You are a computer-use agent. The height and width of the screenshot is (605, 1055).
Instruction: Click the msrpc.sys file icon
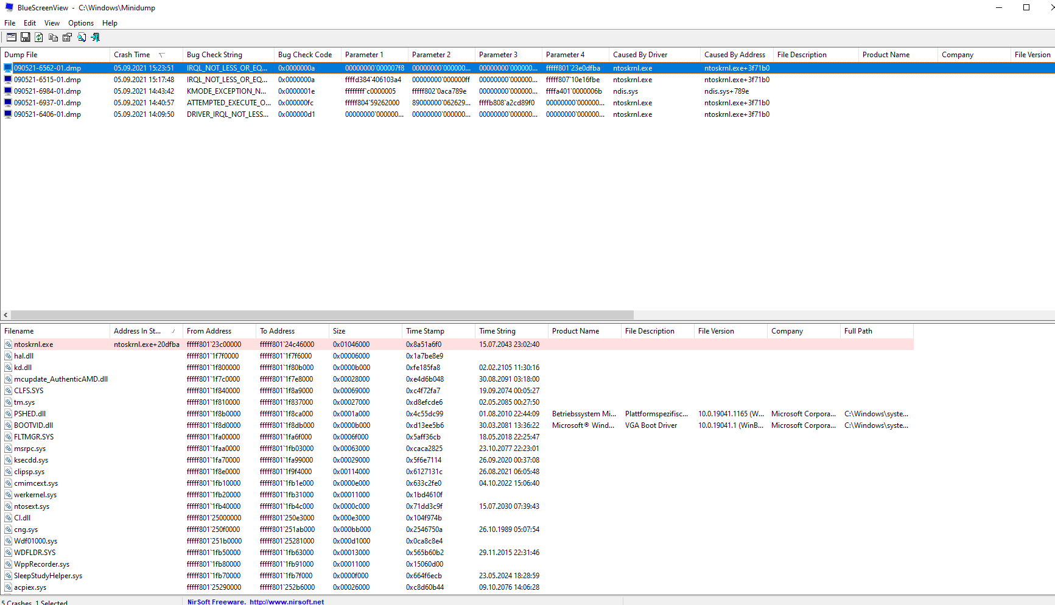click(x=8, y=449)
